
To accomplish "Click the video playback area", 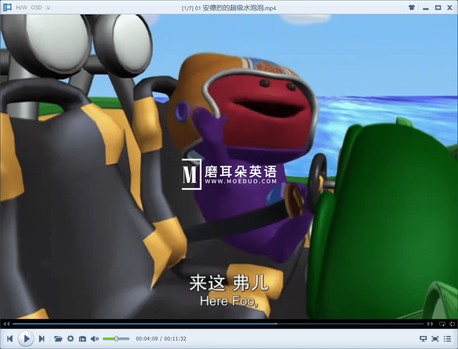I will pyautogui.click(x=229, y=166).
